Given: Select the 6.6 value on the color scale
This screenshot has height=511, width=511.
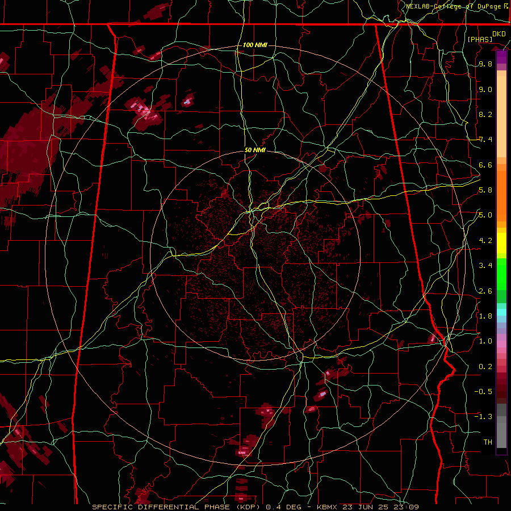Looking at the screenshot, I should click(485, 165).
